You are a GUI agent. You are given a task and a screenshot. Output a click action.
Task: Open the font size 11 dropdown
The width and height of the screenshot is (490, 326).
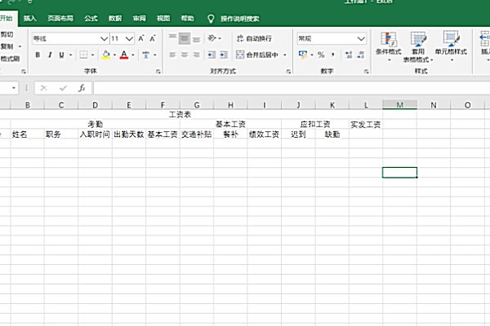(129, 38)
